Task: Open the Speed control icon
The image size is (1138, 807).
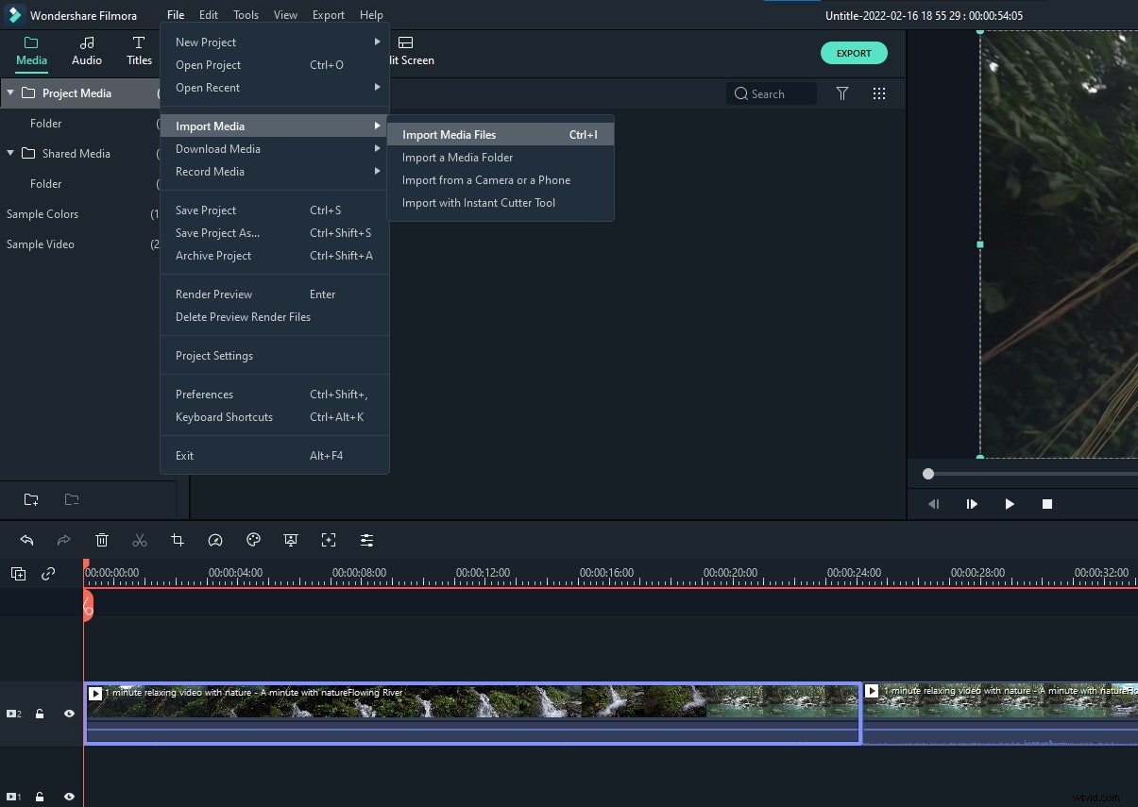Action: tap(215, 540)
